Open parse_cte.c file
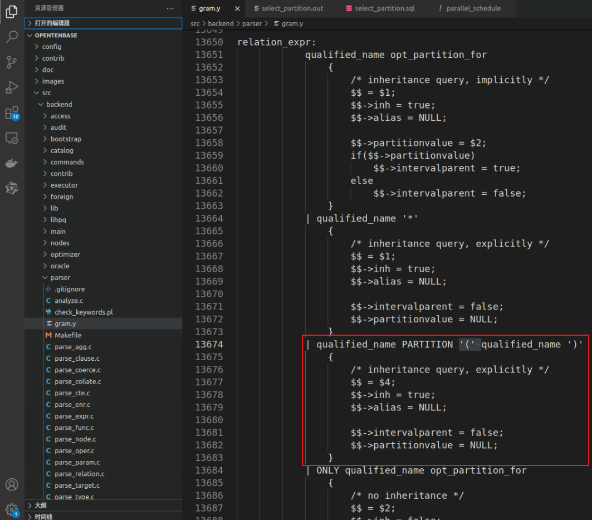 point(104,393)
